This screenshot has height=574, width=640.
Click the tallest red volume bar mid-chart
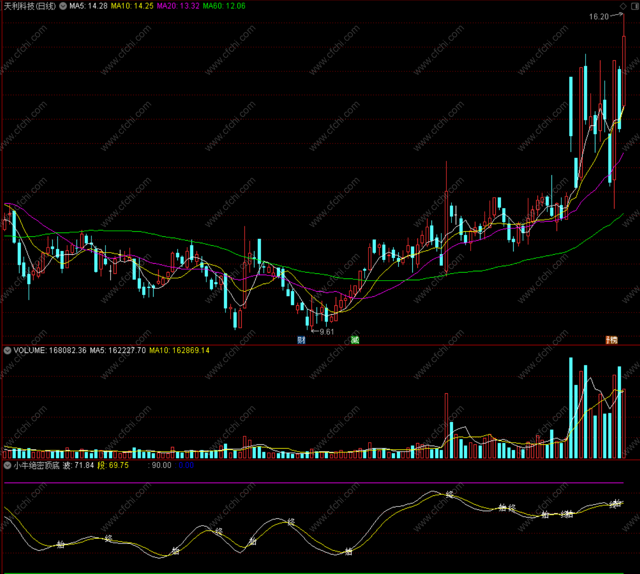(x=446, y=426)
